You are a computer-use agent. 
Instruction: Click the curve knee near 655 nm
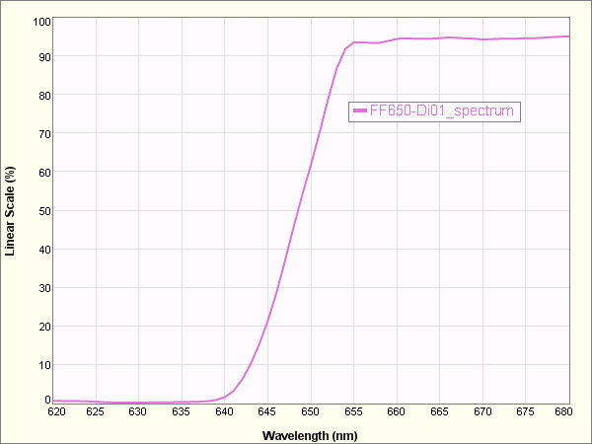(352, 43)
